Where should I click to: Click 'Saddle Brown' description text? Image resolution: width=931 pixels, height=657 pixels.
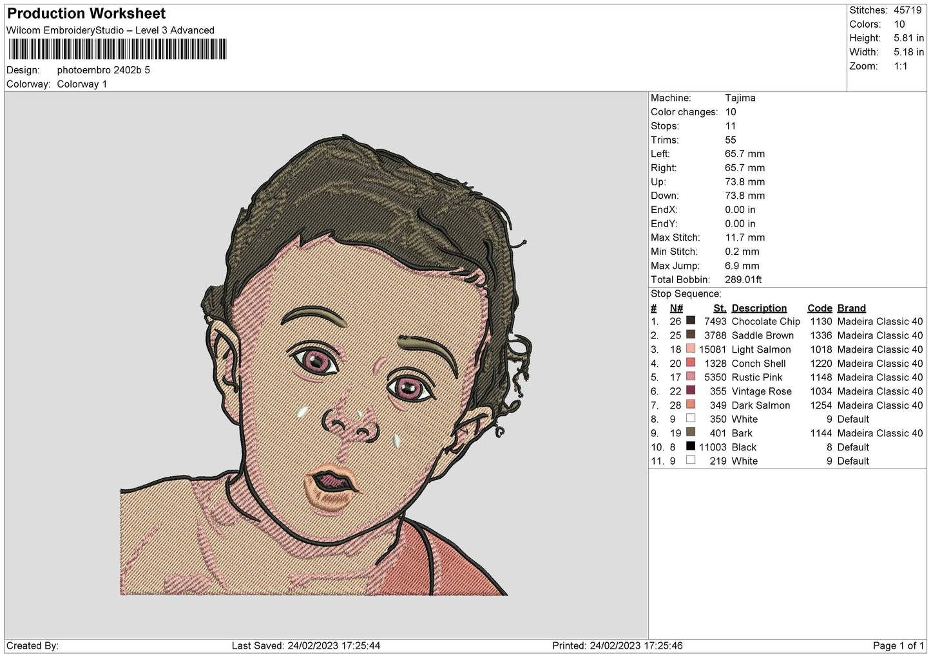coord(762,335)
